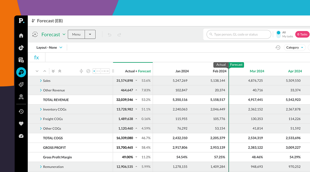Click the Mar 2024 column header
This screenshot has height=172, width=310.
pyautogui.click(x=257, y=71)
